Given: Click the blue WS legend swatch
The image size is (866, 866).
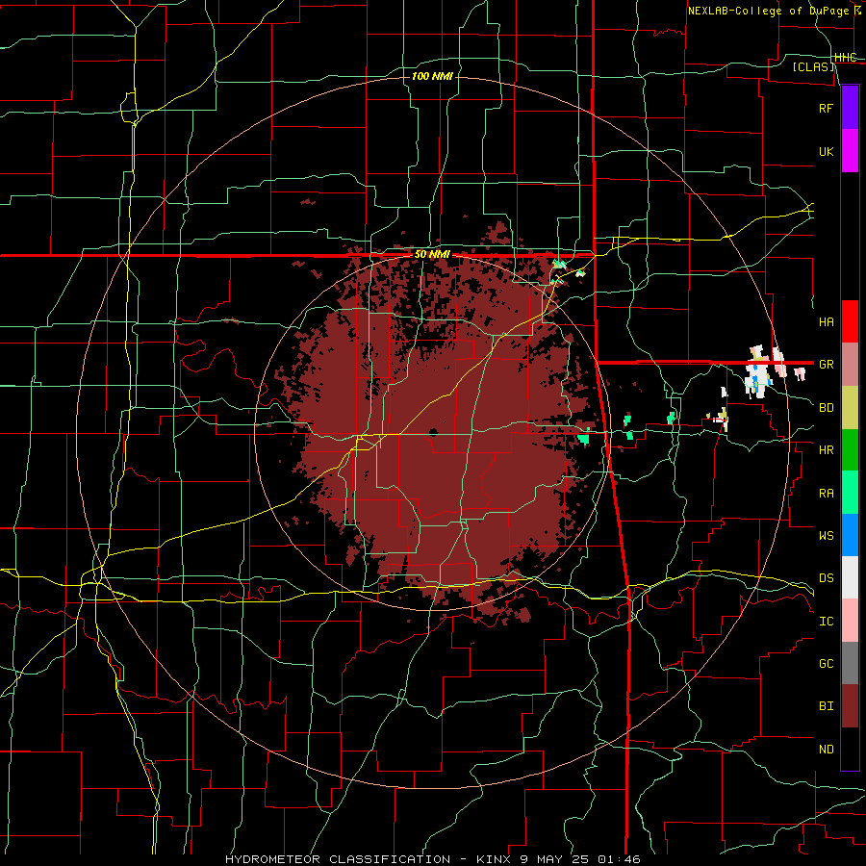Looking at the screenshot, I should pos(850,535).
